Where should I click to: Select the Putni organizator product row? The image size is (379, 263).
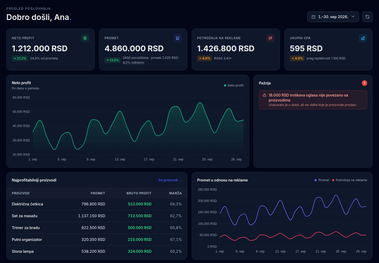[97, 240]
